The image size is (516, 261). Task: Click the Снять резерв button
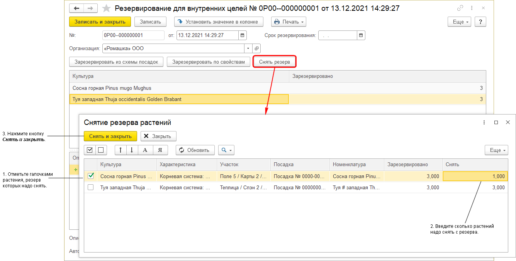click(274, 62)
